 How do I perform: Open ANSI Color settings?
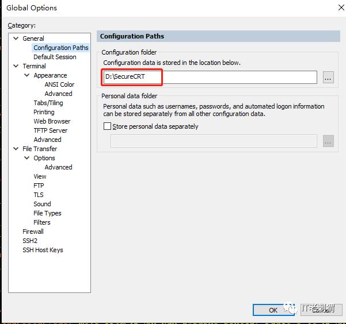59,84
